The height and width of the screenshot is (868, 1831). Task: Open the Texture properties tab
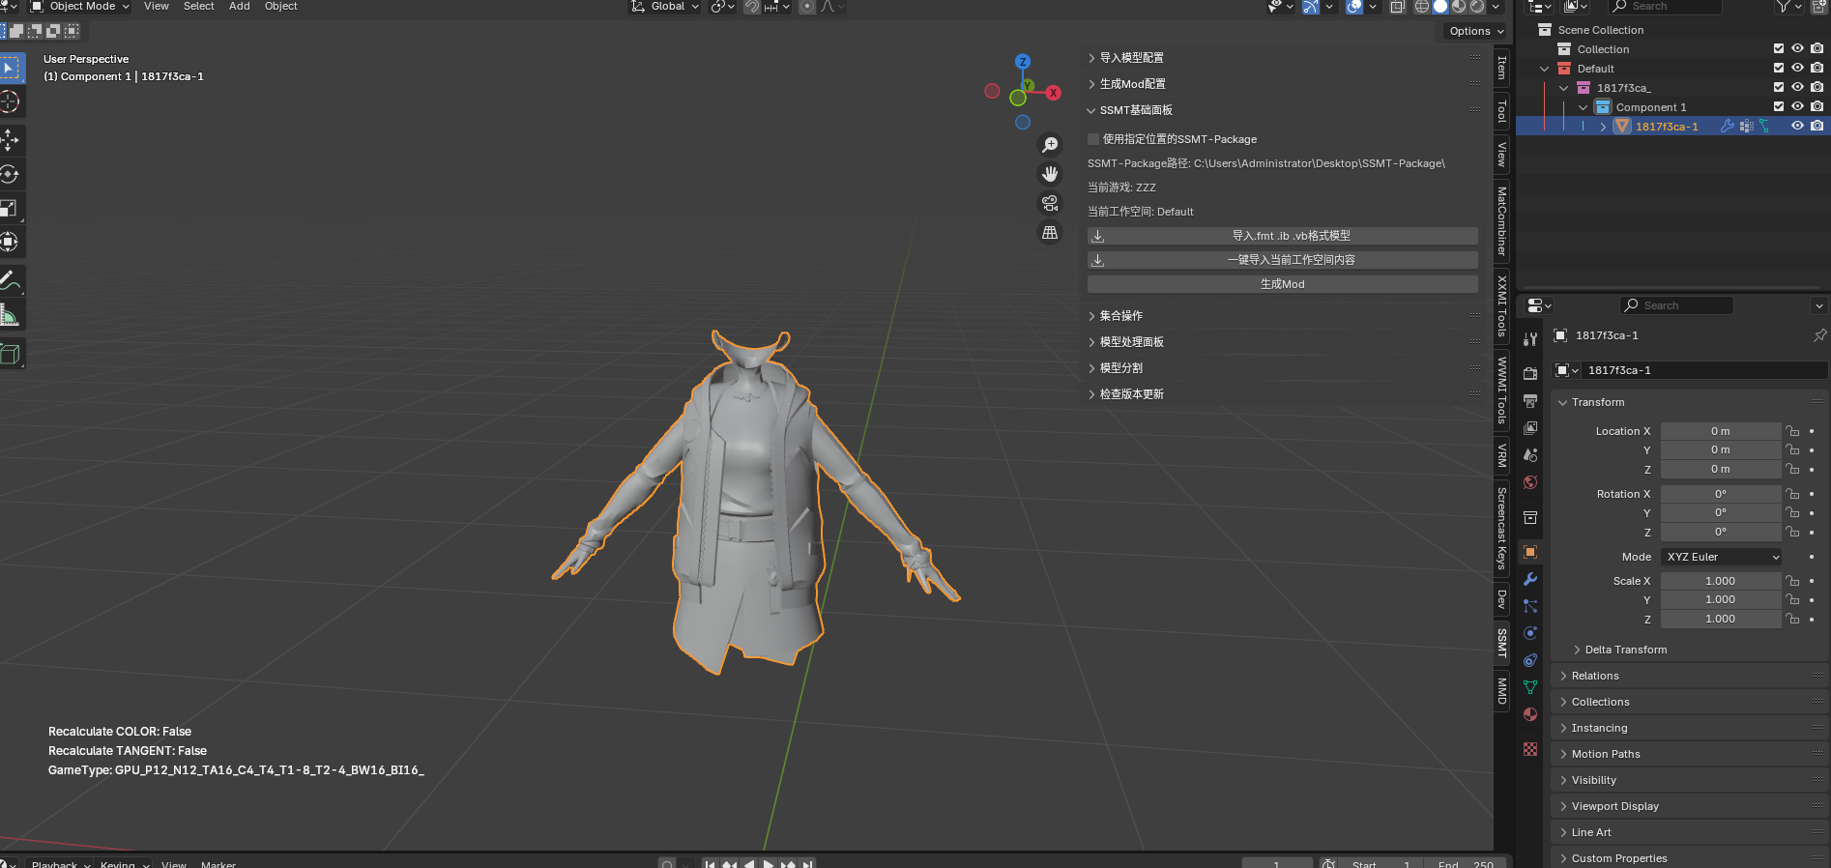tap(1530, 749)
